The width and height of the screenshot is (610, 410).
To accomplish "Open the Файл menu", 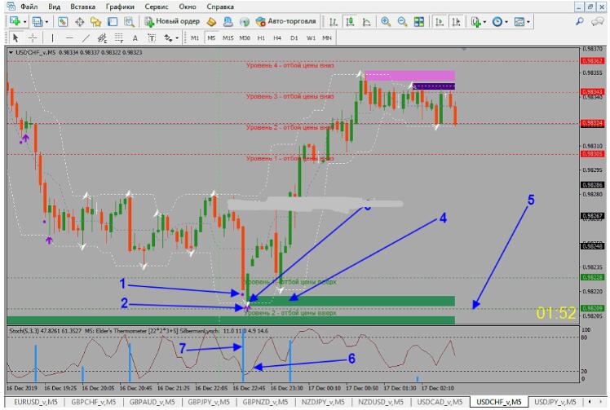I will click(x=29, y=7).
